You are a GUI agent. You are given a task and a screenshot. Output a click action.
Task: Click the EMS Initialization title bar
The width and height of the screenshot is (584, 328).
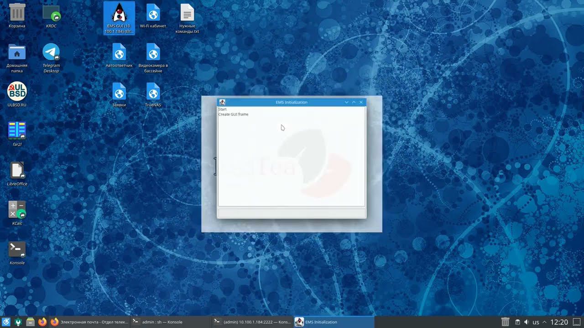(x=292, y=102)
